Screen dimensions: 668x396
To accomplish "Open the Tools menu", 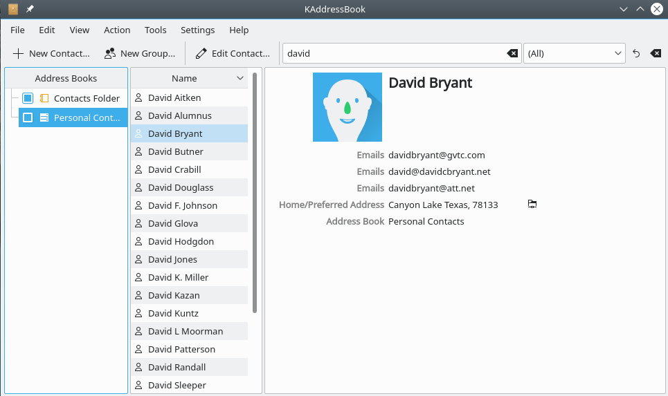I will tap(156, 30).
